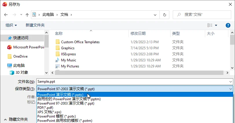This screenshot has width=235, height=123.
Task: Click the My Music shortcut icon
Action: (57, 60)
